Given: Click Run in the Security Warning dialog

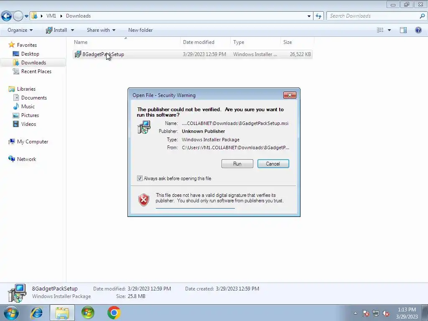Looking at the screenshot, I should point(237,163).
